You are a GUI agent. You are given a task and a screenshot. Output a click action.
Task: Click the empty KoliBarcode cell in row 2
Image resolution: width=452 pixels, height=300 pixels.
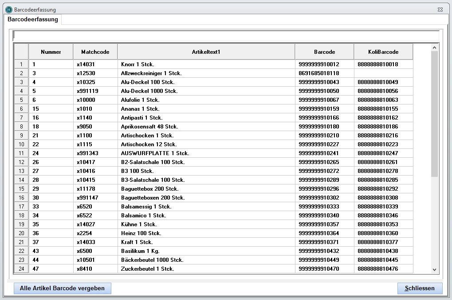tap(383, 73)
